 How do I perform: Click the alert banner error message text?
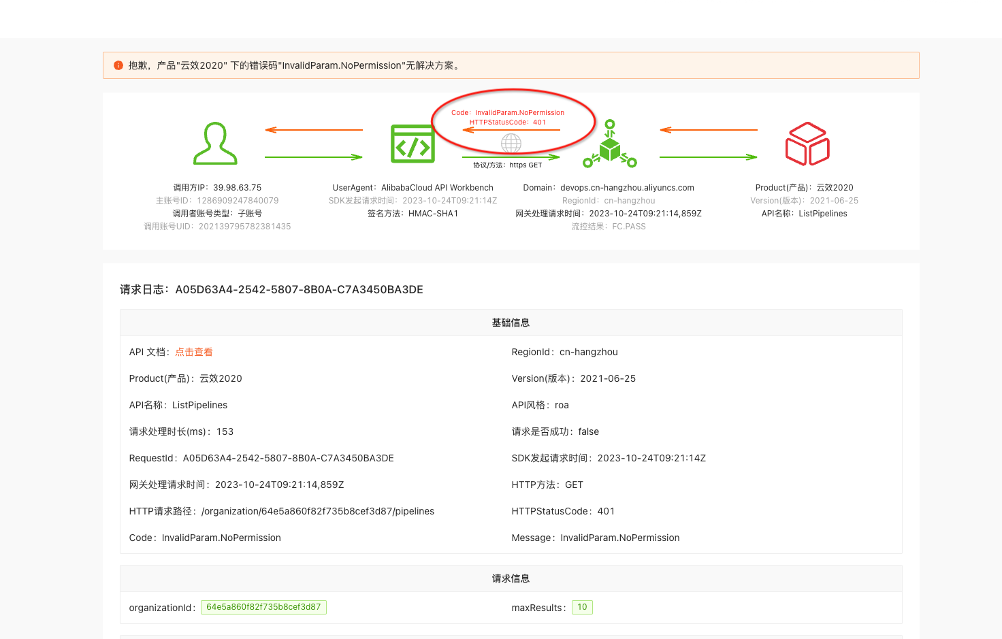(x=295, y=65)
